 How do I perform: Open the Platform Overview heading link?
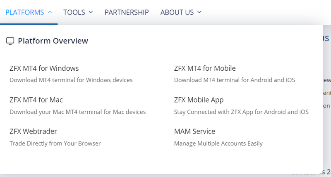pyautogui.click(x=53, y=41)
